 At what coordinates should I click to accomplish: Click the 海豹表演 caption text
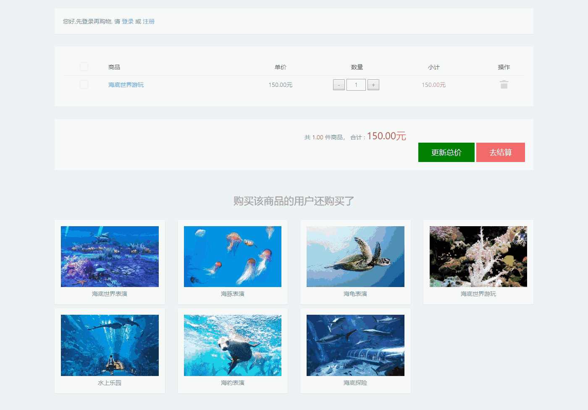233,383
